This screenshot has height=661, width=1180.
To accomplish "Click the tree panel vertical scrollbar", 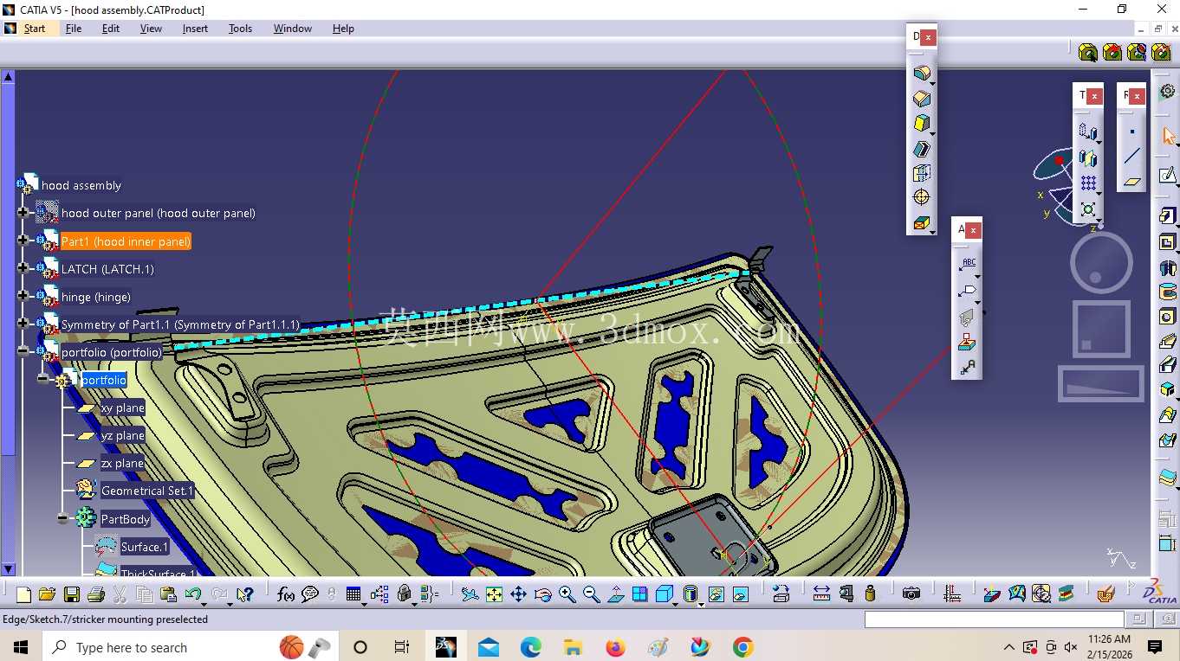I will click(8, 323).
